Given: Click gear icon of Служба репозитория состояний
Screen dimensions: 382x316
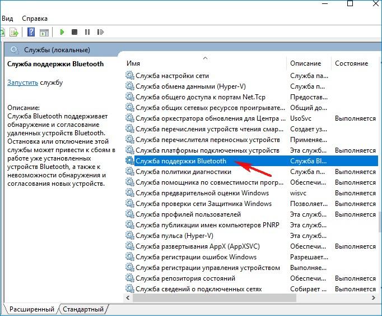Looking at the screenshot, I should coord(129,278).
